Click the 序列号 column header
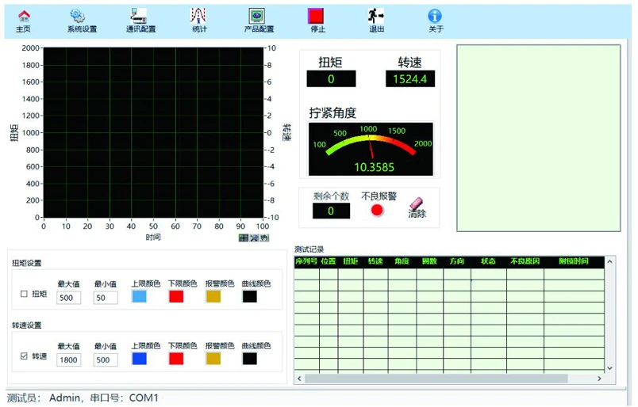Screen dimensions: 638x407 [306, 261]
